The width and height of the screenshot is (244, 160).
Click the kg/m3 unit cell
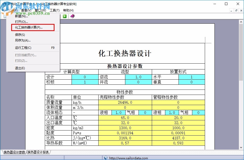point(85,128)
